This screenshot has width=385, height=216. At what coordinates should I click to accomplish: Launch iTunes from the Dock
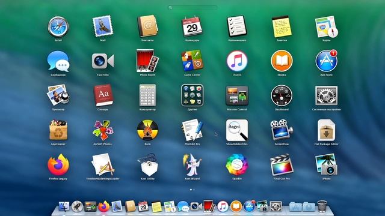point(223,206)
